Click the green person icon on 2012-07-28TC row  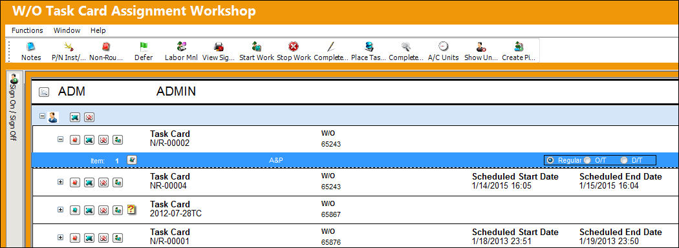pyautogui.click(x=117, y=210)
